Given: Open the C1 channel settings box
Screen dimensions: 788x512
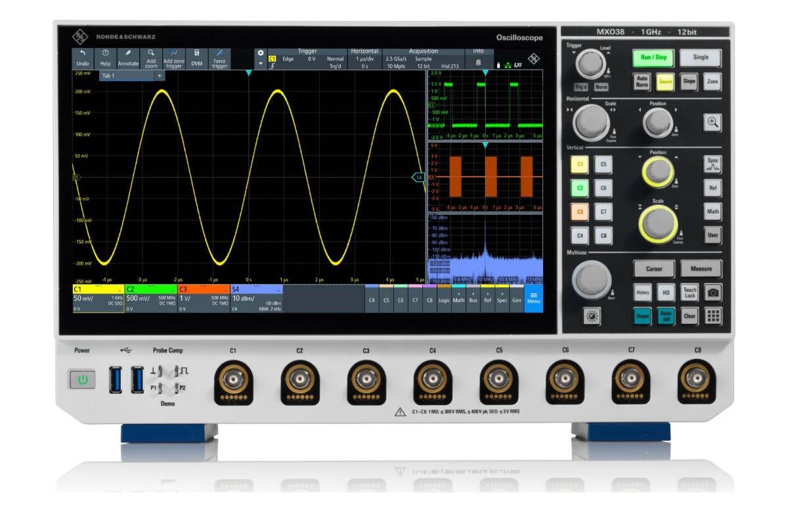Looking at the screenshot, I should click(x=98, y=298).
